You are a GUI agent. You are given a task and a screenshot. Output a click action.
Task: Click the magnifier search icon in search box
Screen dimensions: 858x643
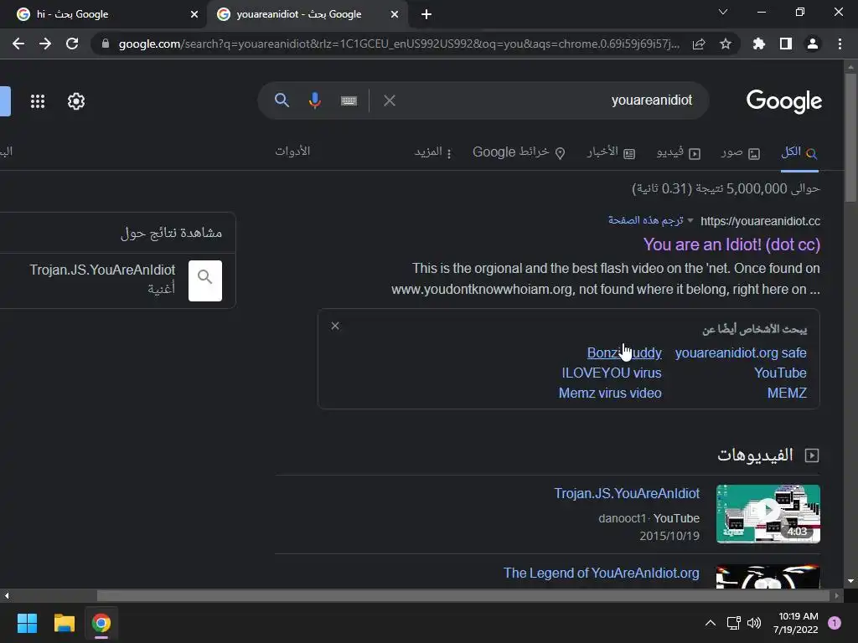[x=282, y=100]
